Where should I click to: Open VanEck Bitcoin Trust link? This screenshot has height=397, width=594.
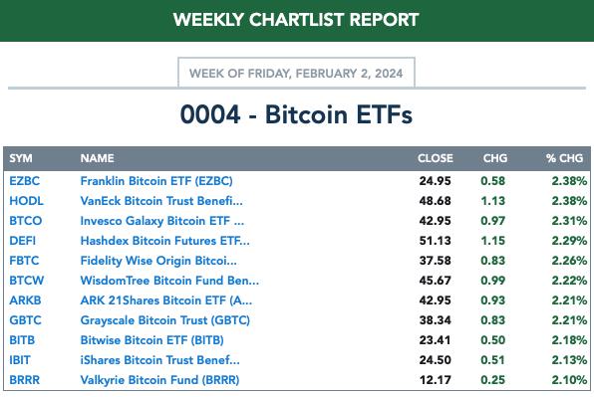[161, 201]
